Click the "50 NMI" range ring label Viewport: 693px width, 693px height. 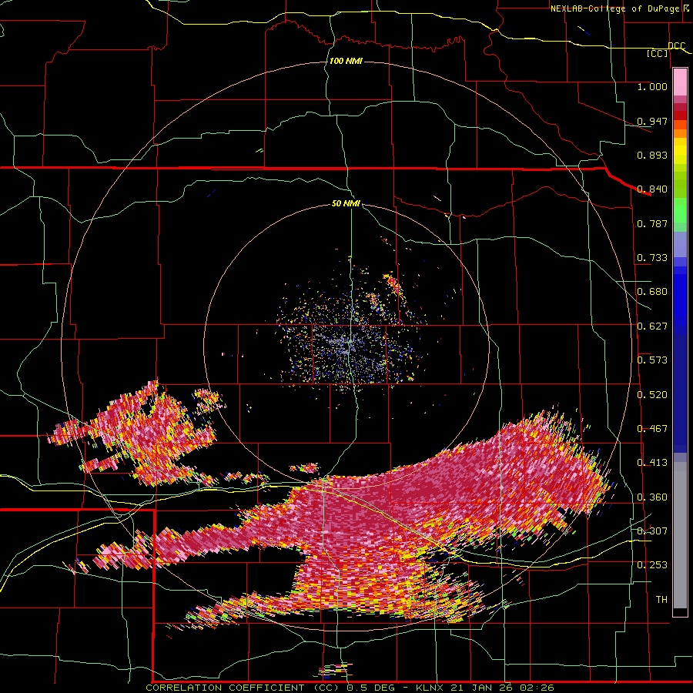point(346,204)
